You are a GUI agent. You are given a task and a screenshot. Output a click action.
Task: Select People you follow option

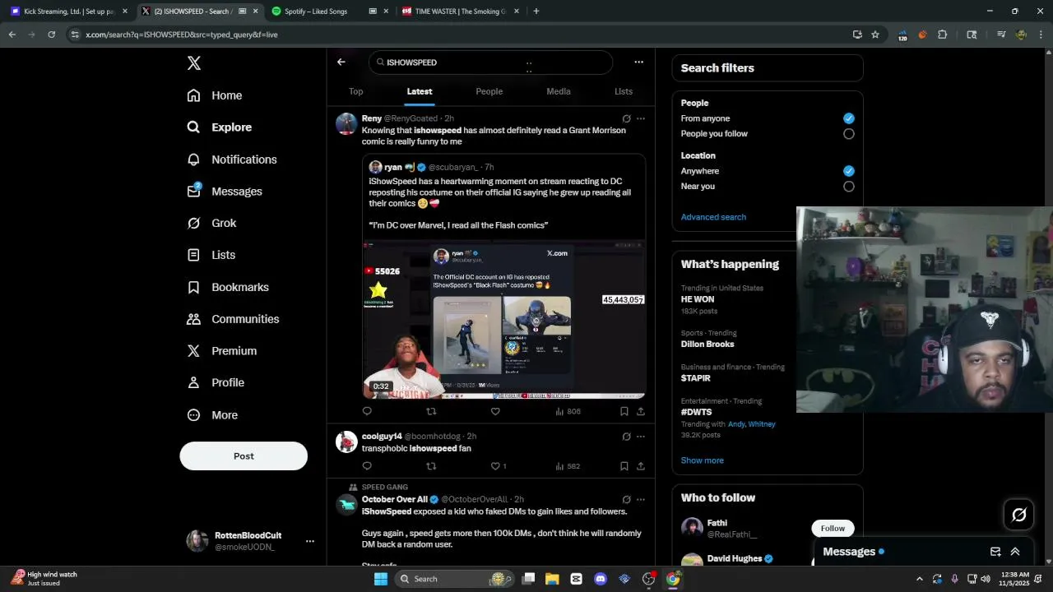[849, 134]
